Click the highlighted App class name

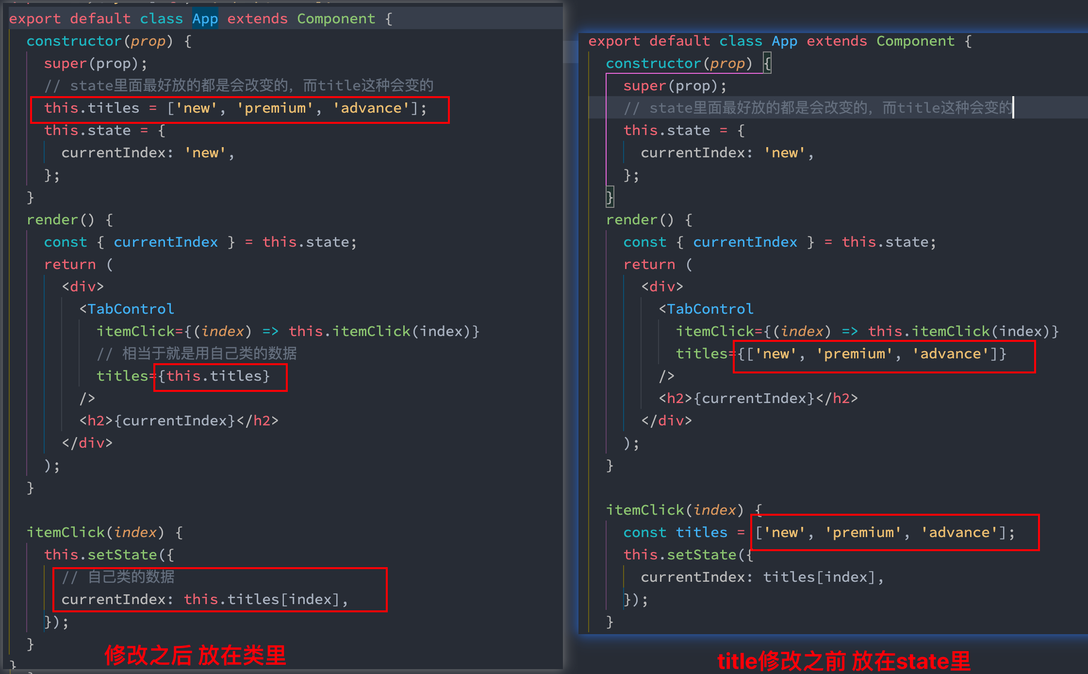(x=205, y=18)
